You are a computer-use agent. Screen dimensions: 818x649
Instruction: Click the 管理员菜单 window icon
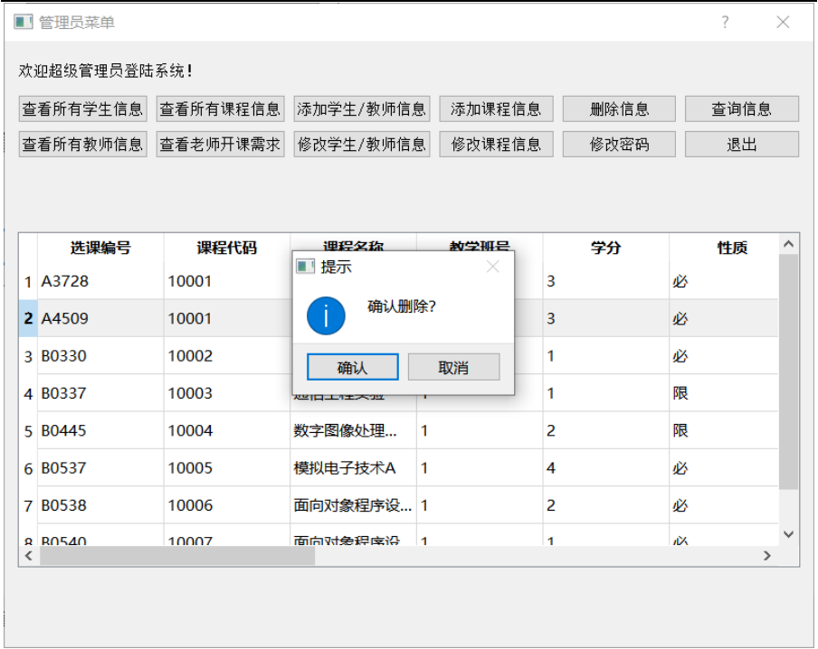tap(23, 22)
